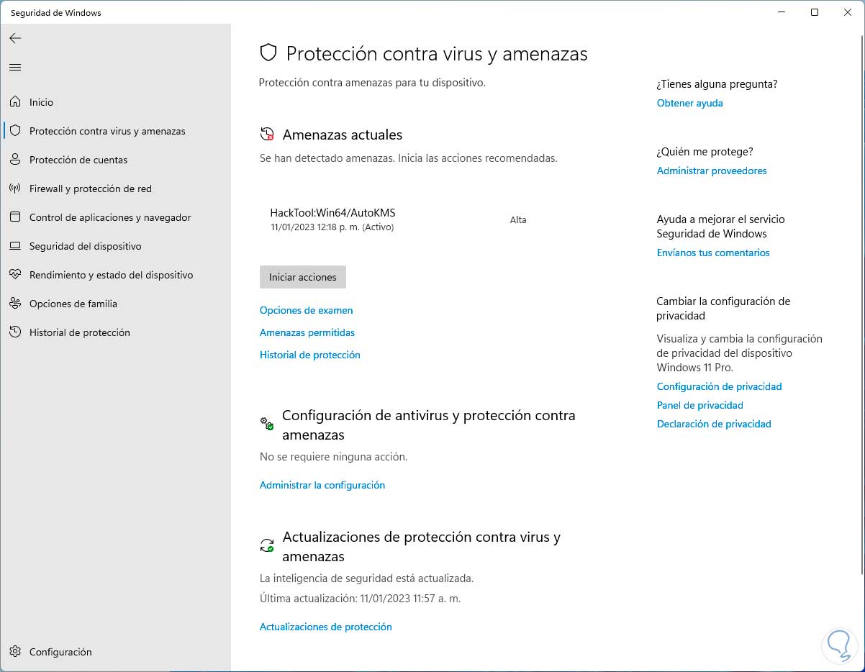Click the Inicio home icon
The width and height of the screenshot is (865, 672).
pyautogui.click(x=15, y=102)
